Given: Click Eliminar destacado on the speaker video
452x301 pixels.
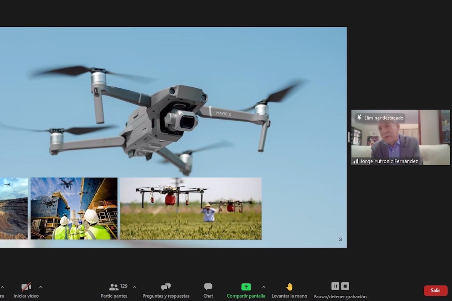Looking at the screenshot, I should (380, 118).
